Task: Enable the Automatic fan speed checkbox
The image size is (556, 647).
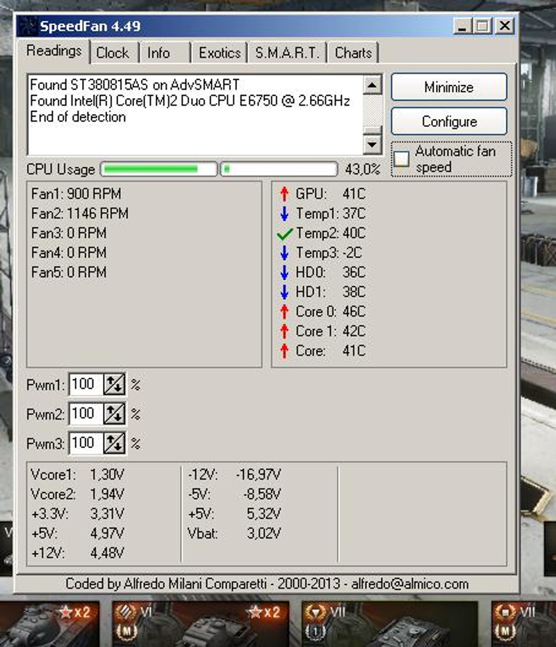Action: click(402, 159)
